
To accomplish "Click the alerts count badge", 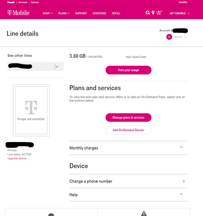I will (x=169, y=37).
